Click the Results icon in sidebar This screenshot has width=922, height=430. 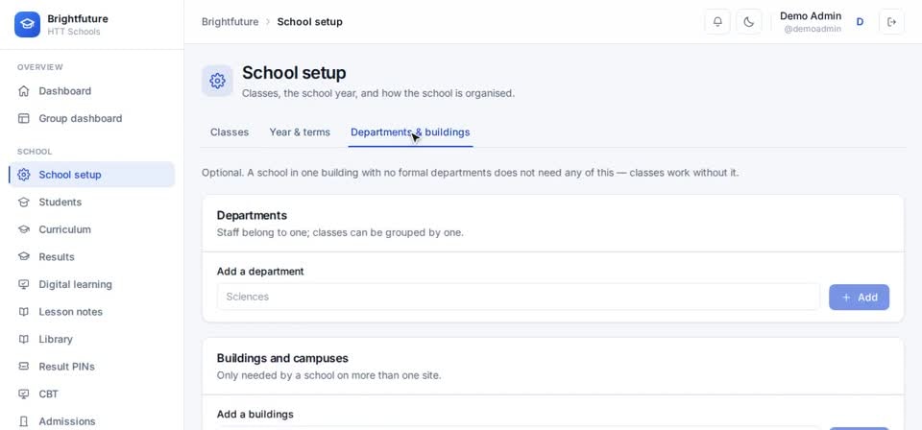coord(23,256)
